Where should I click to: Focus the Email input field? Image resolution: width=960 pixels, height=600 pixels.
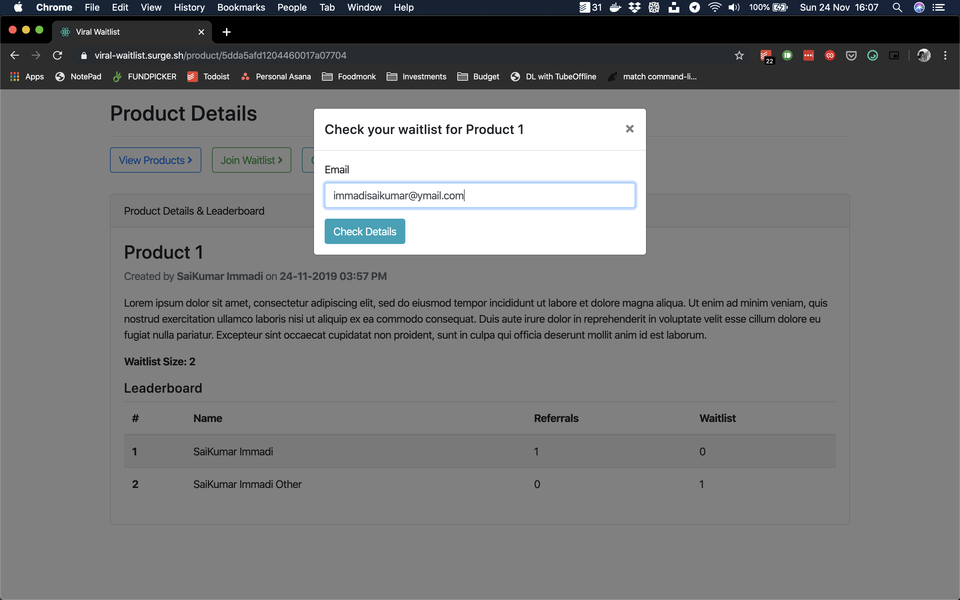tap(480, 195)
